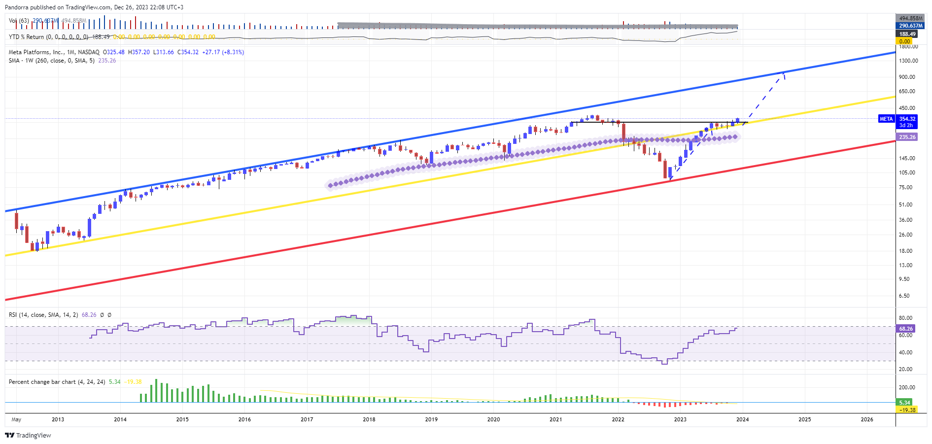The height and width of the screenshot is (444, 932).
Task: Click the 105.00 price axis tick
Action: pos(907,172)
